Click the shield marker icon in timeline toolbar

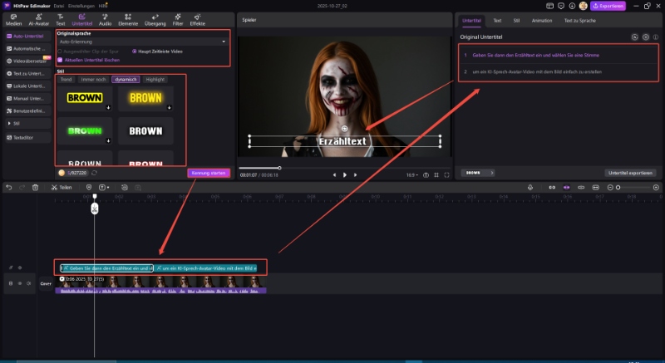(89, 187)
